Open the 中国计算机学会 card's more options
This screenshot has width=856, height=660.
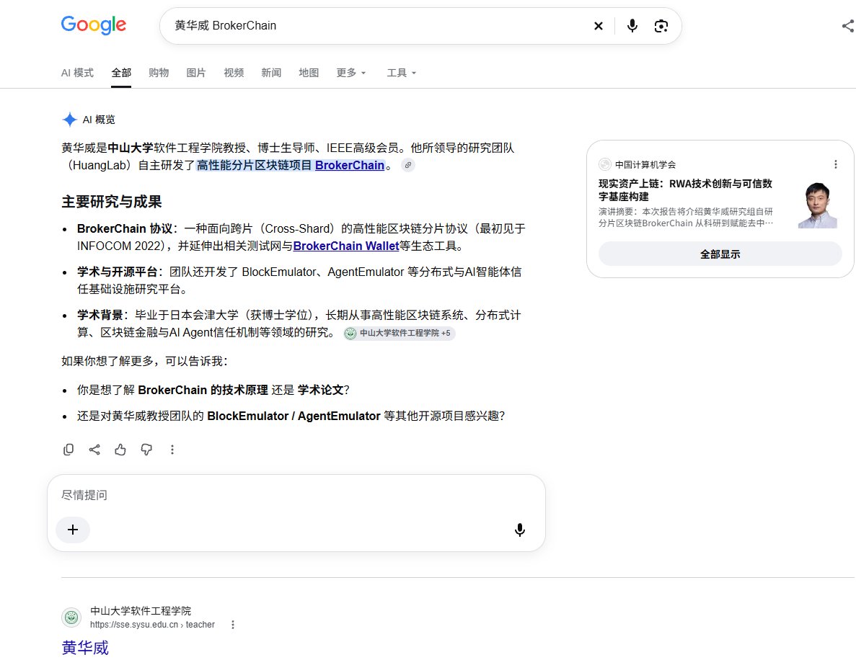pos(835,164)
